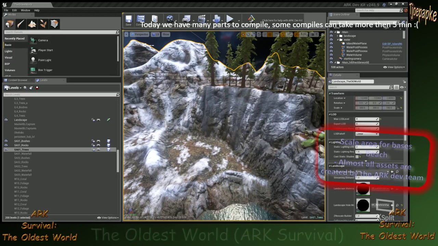Open the File menu
Viewport: 438px width, 246px height.
click(6, 10)
